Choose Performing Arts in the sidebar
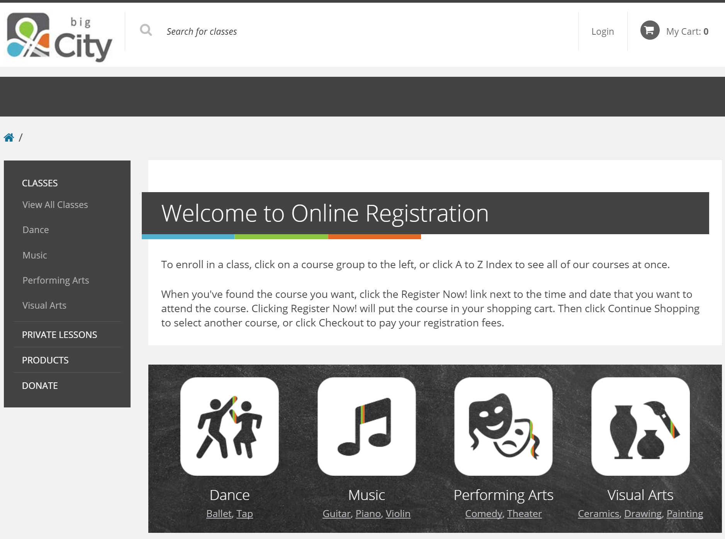Viewport: 725px width, 539px height. (x=56, y=280)
